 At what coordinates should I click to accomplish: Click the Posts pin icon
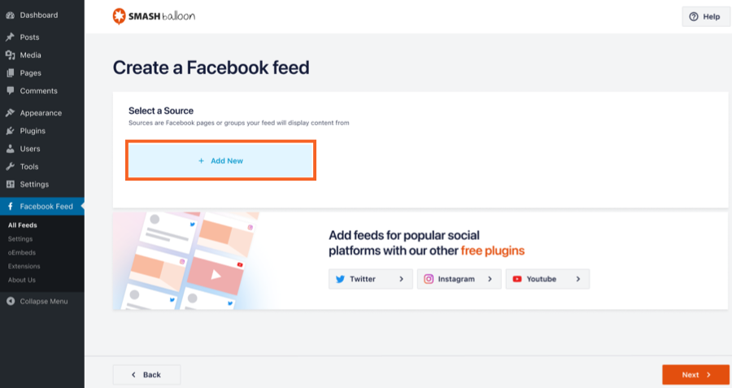coord(10,37)
